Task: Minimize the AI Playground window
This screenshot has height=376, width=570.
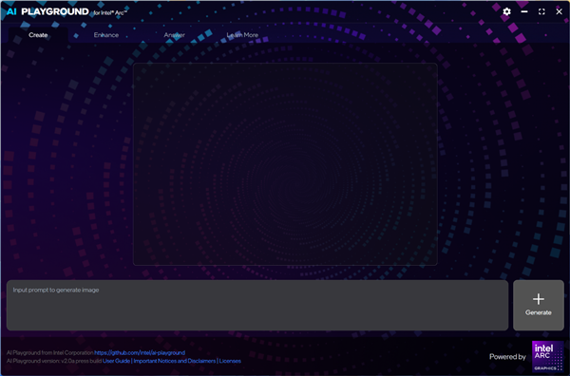Action: 523,11
